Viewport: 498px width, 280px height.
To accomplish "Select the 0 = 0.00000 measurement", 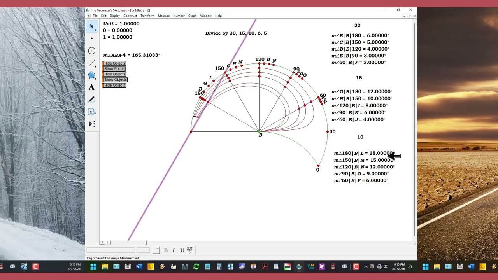I will point(117,30).
